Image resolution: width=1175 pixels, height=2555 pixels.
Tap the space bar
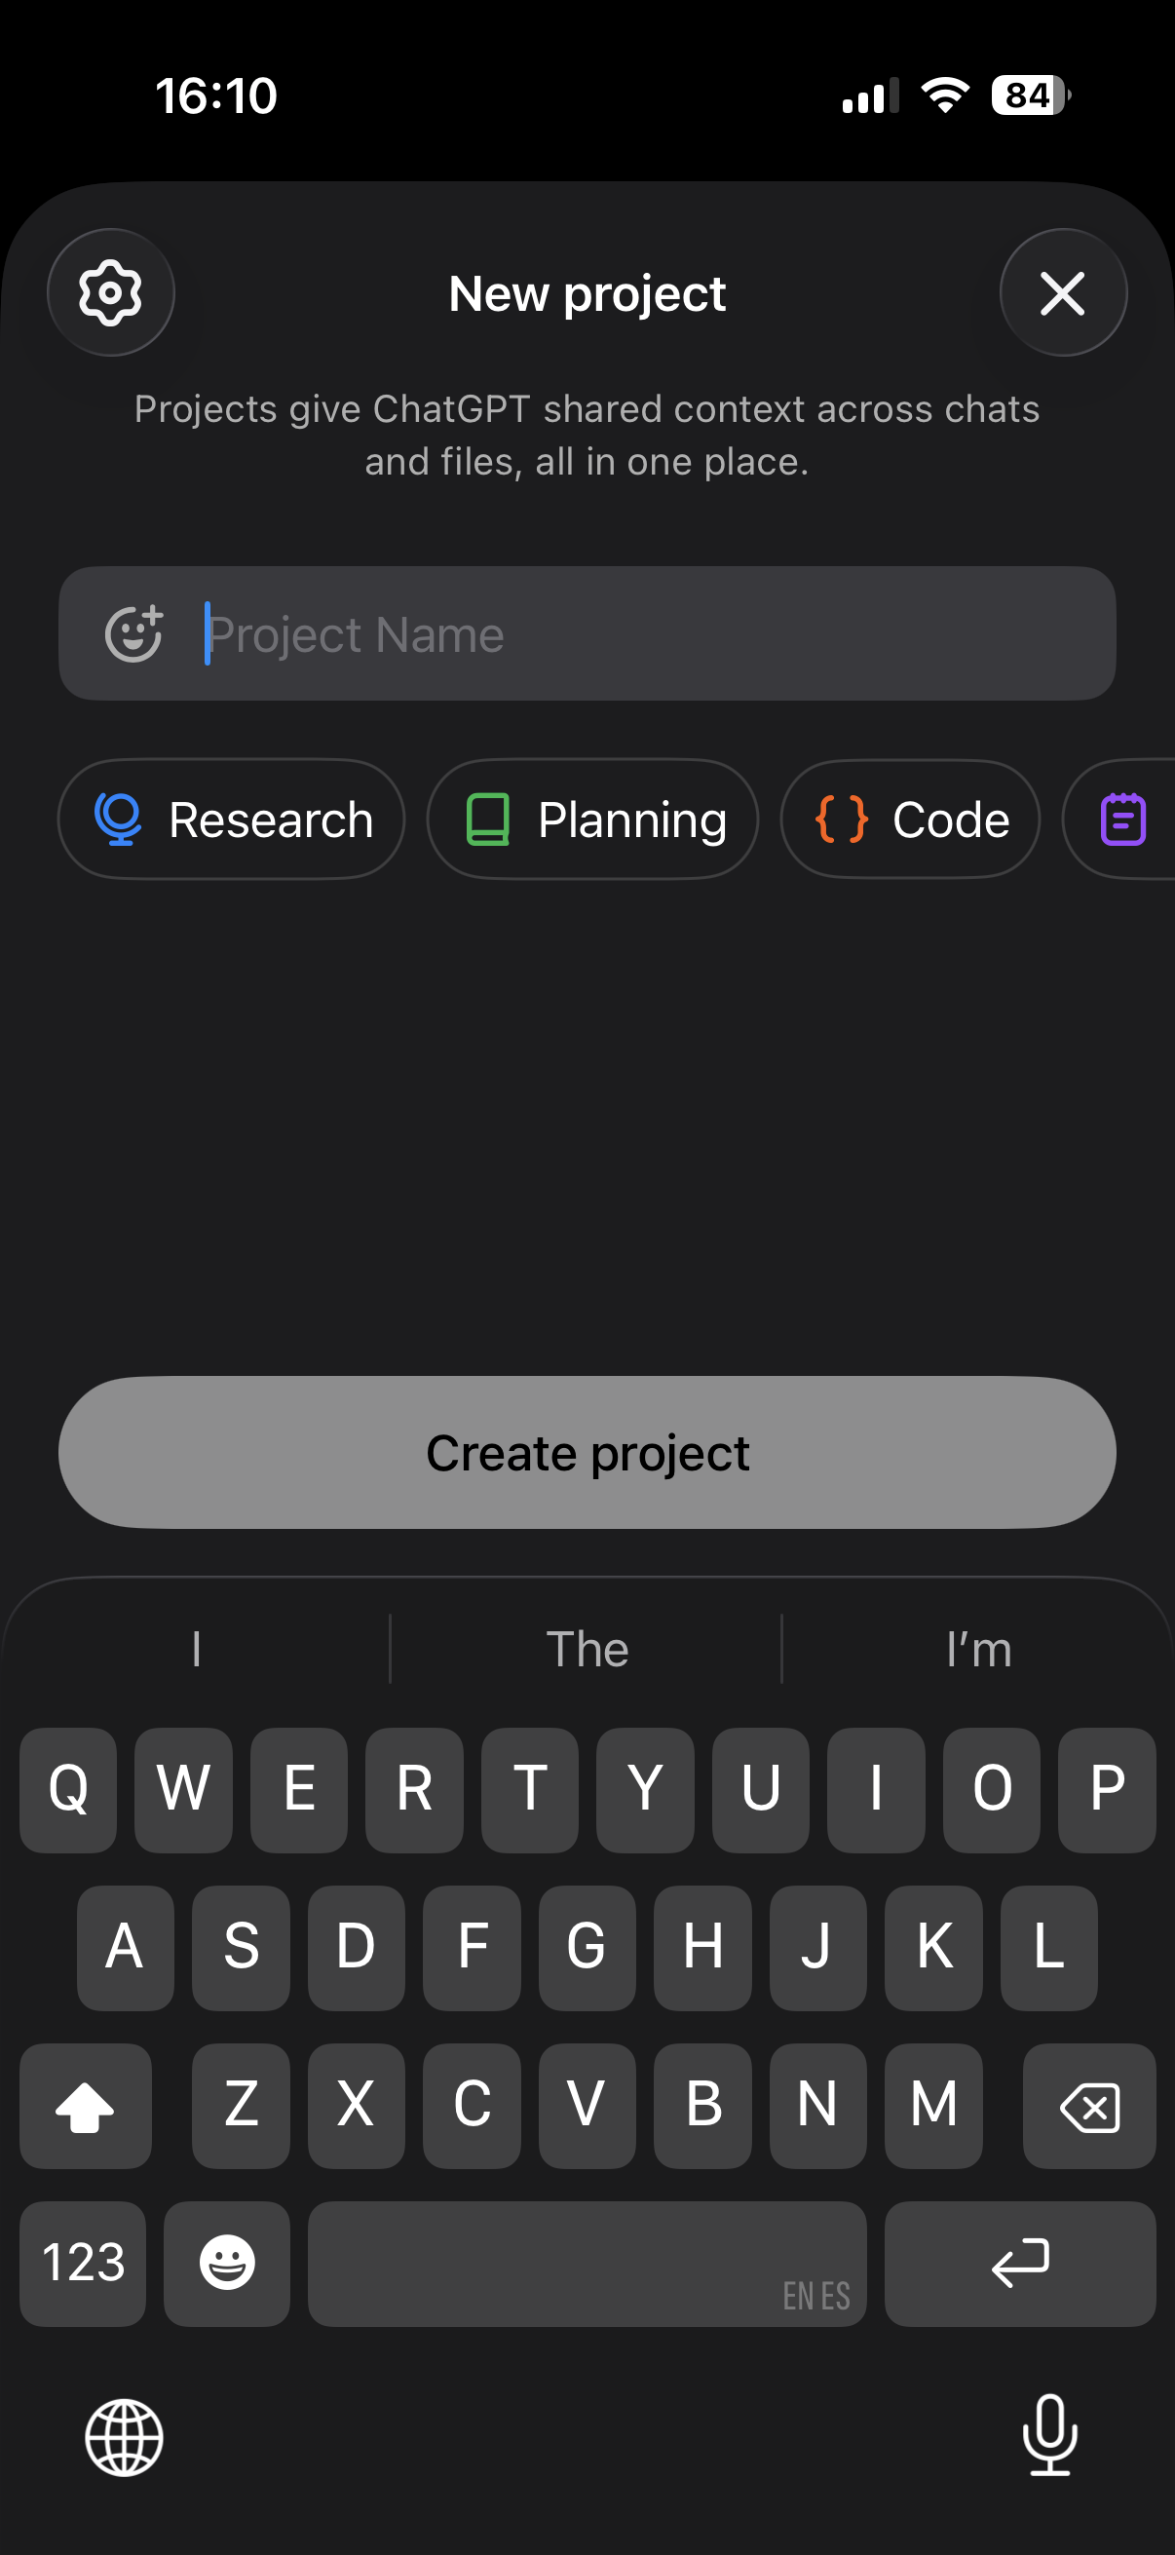(587, 2263)
